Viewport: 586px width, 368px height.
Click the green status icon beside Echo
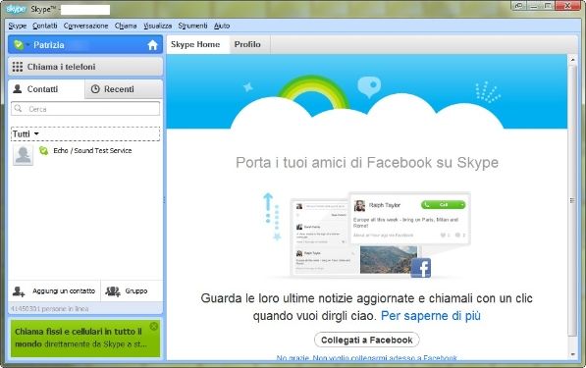coord(44,150)
